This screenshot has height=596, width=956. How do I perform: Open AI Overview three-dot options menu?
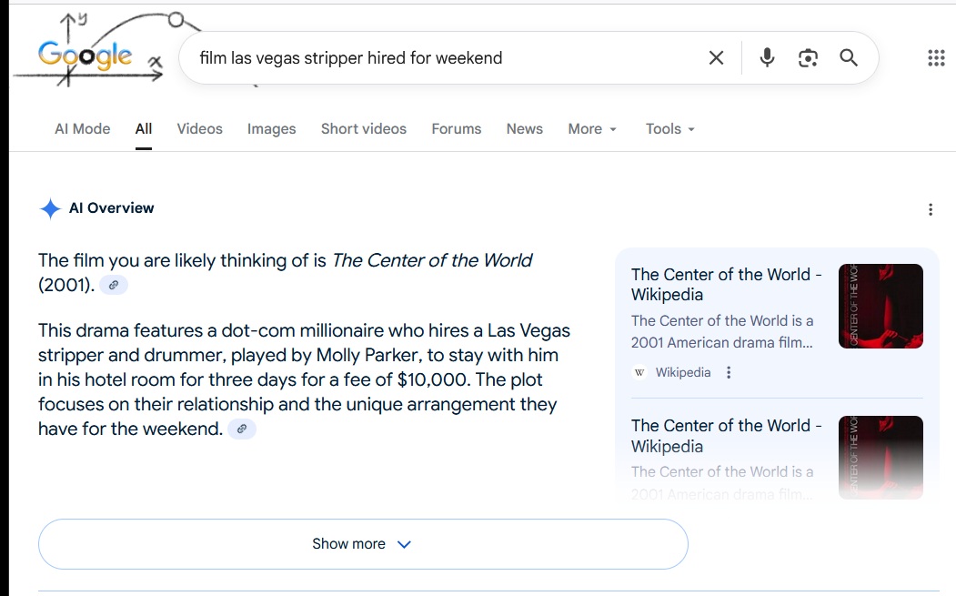[930, 209]
